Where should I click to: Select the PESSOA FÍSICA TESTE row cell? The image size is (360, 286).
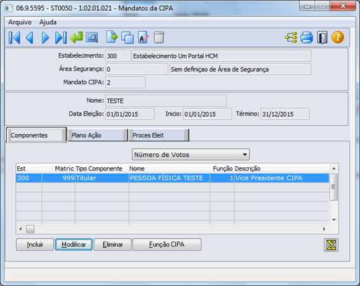(x=170, y=178)
